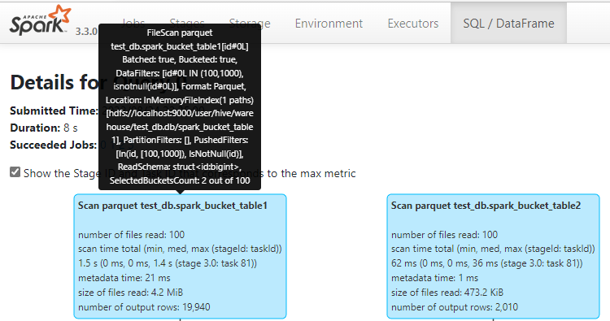Viewport: 610px width, 321px height.
Task: Switch to SQL / DataFrame tab
Action: click(x=508, y=24)
